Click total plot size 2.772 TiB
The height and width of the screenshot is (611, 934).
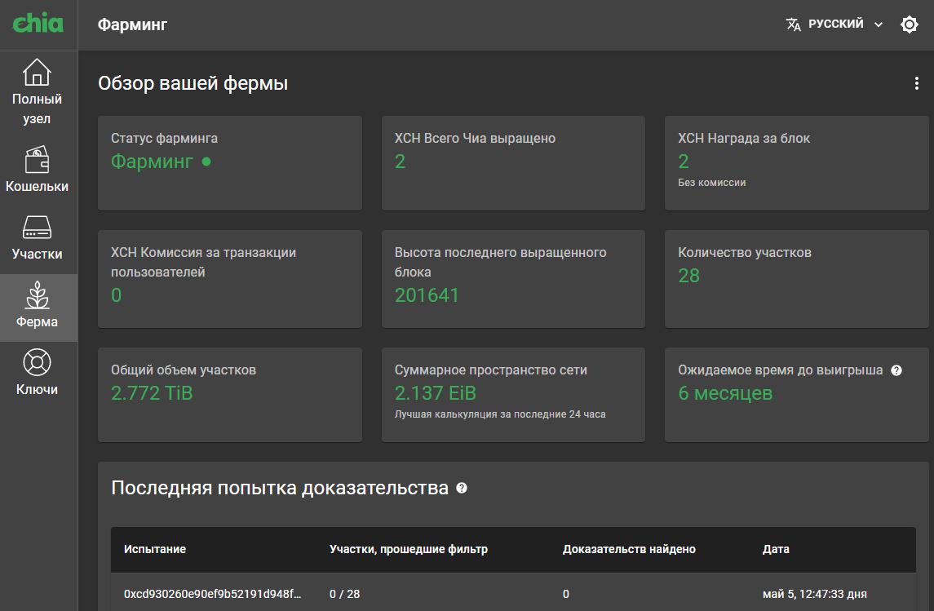tap(152, 393)
